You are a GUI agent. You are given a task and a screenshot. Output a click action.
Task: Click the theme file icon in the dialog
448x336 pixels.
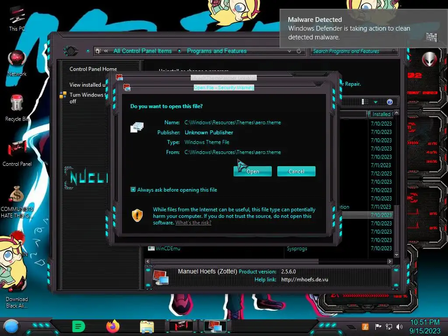pyautogui.click(x=137, y=127)
